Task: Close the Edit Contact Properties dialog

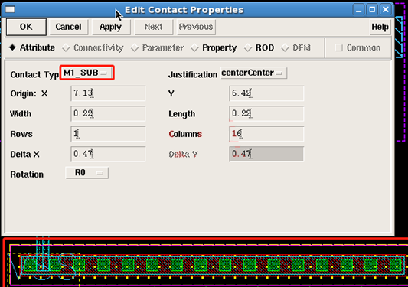Action: (x=386, y=10)
